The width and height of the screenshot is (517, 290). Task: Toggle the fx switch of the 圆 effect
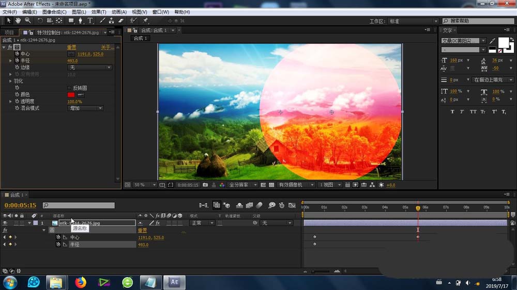[10, 47]
